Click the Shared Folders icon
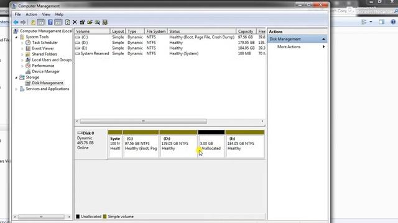 coord(28,54)
